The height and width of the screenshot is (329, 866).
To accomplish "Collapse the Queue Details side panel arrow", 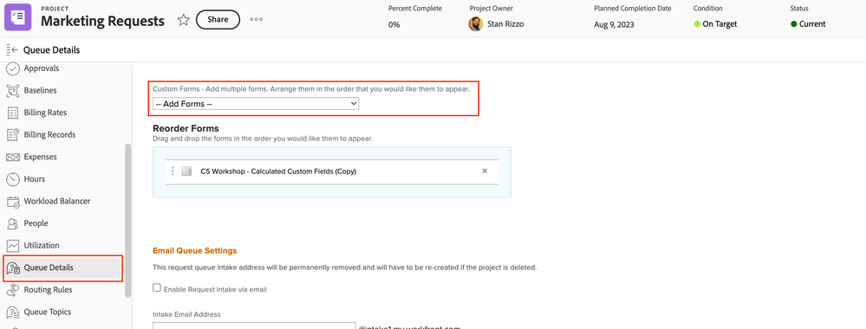I will 12,50.
